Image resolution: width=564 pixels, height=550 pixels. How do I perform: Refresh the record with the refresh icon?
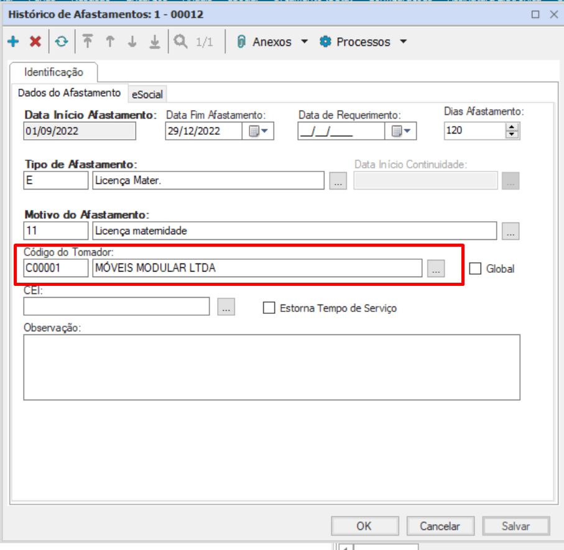[62, 42]
